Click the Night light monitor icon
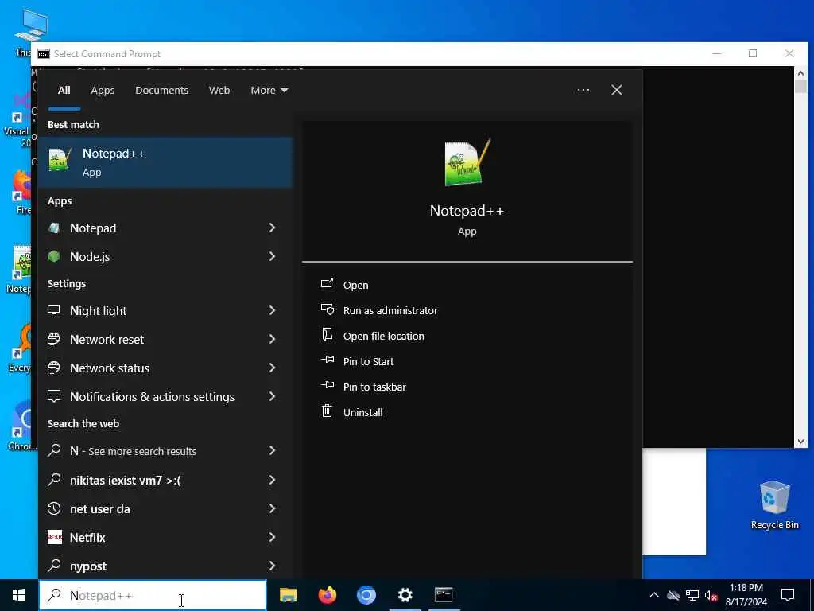The image size is (814, 611). click(54, 311)
